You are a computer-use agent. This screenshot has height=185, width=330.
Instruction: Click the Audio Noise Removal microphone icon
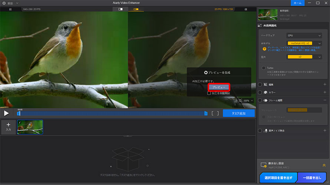tap(265, 131)
